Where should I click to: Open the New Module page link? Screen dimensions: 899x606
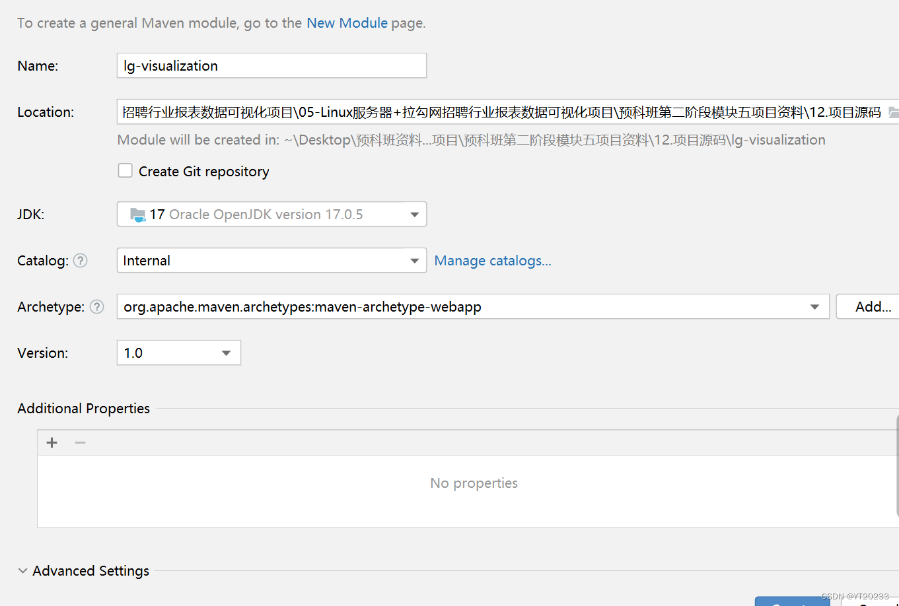347,23
